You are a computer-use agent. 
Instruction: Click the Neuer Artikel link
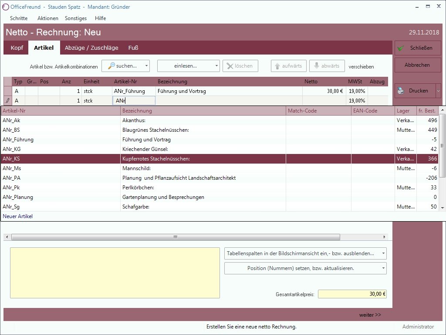tap(18, 216)
